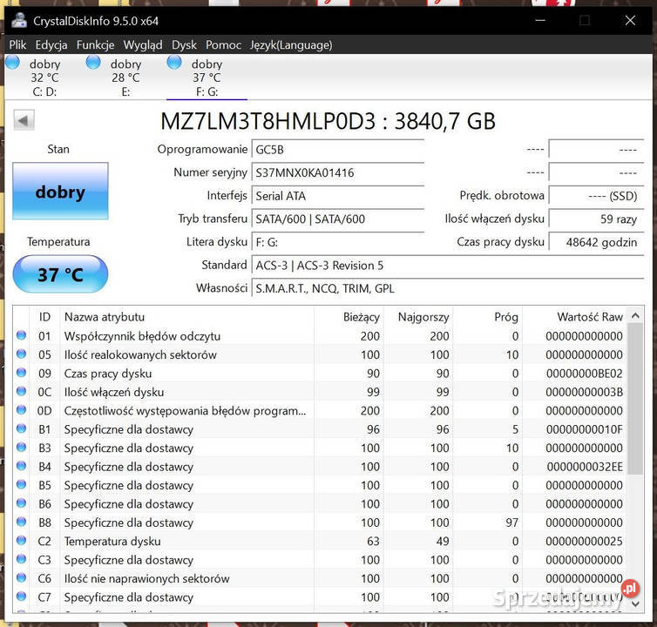Click the disk model title MZ7LM3T8HMLP0D3
The width and height of the screenshot is (657, 627).
click(x=268, y=121)
